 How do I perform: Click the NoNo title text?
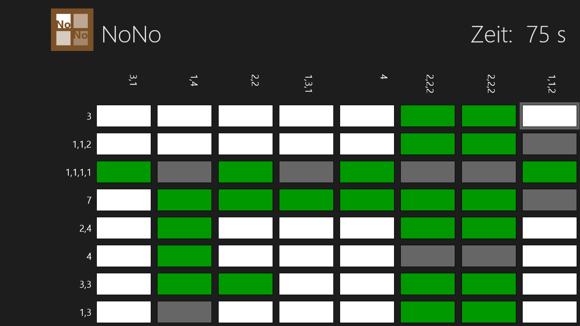131,34
